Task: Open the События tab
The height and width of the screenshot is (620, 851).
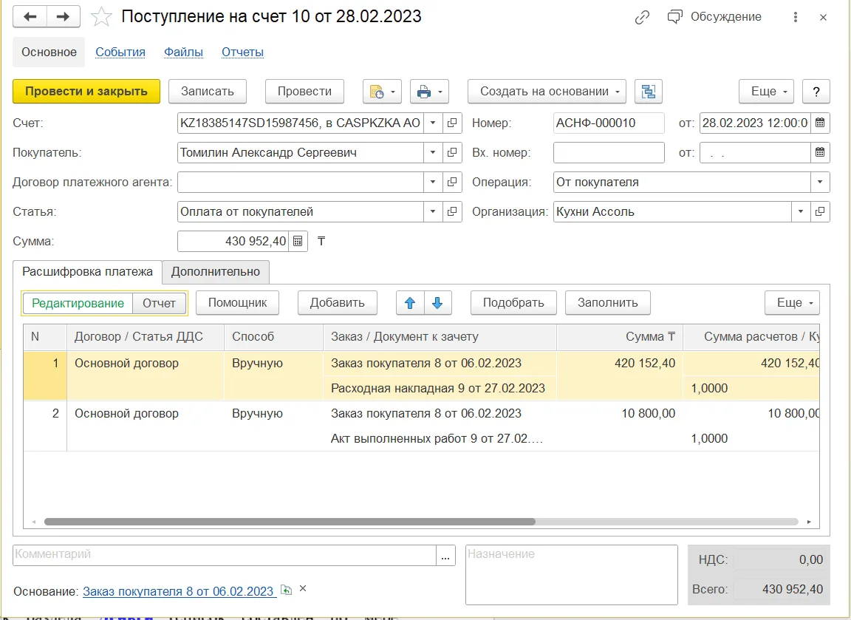Action: (120, 52)
